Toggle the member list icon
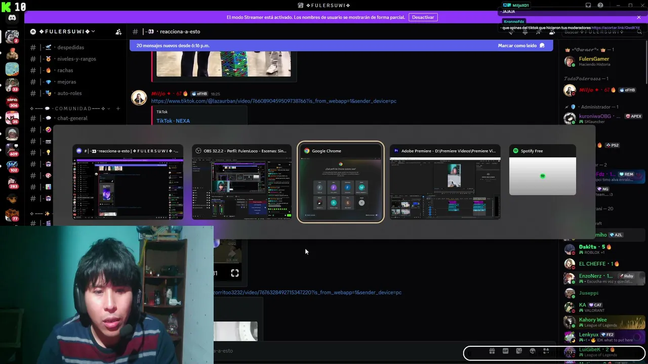Viewport: 648px width, 364px height. [551, 32]
